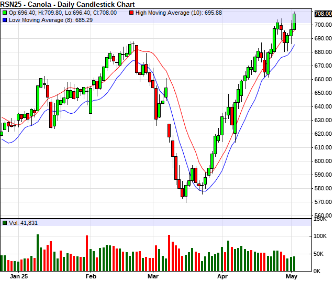Image resolution: width=335 pixels, height=281 pixels.
Task: Click the 650.00 price axis label
Action: pos(322,93)
